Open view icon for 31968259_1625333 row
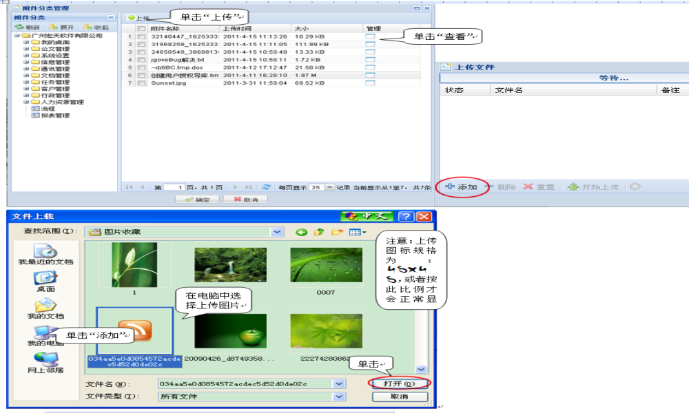Screen dimensions: 689x413 (370, 44)
